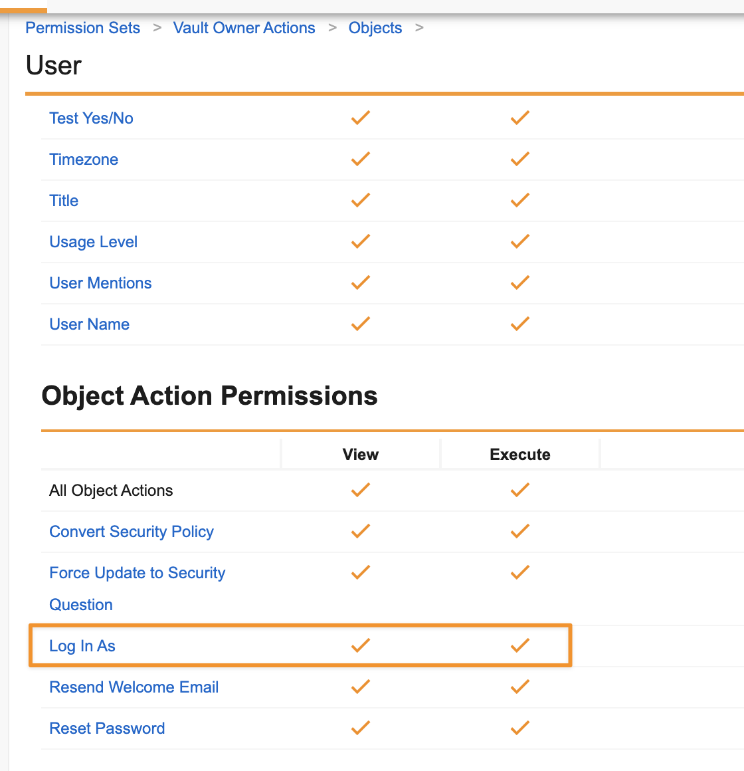Navigate to Objects breadcrumb link
The image size is (744, 771).
click(375, 28)
